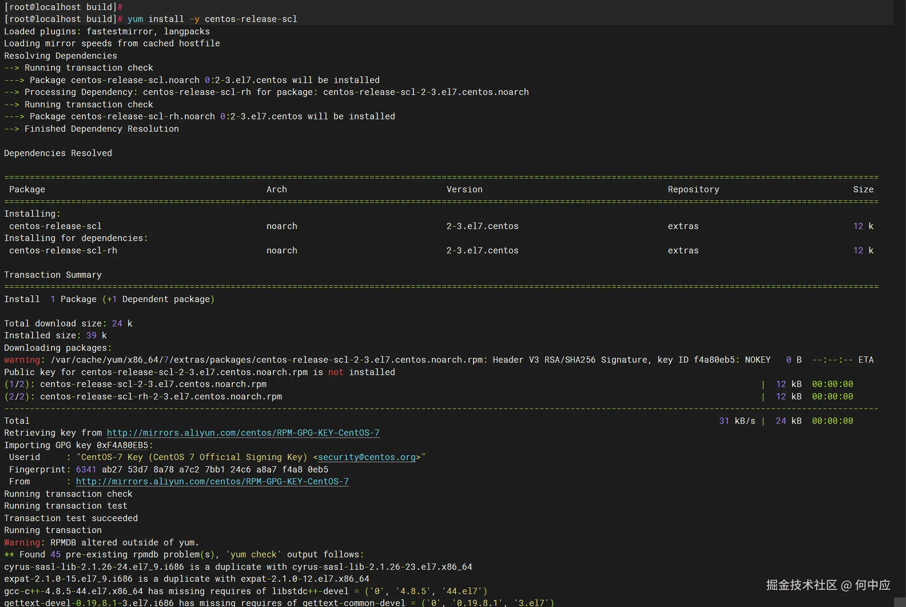Click the 'Version' column header
This screenshot has height=607, width=906.
point(464,189)
